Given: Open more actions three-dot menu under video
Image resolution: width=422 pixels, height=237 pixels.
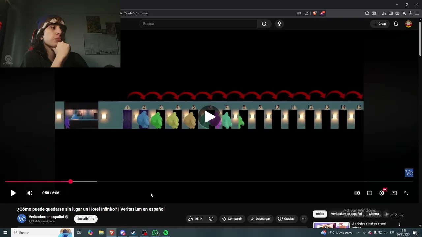Looking at the screenshot, I should point(304,219).
